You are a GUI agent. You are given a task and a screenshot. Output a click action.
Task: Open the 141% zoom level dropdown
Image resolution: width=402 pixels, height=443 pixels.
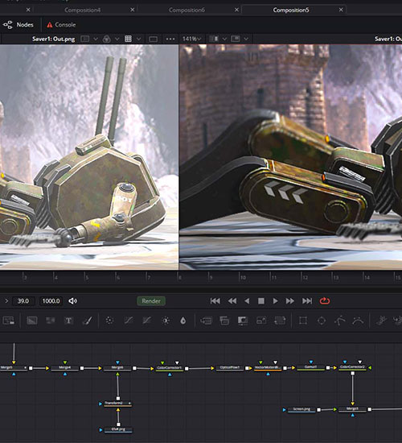pos(192,39)
